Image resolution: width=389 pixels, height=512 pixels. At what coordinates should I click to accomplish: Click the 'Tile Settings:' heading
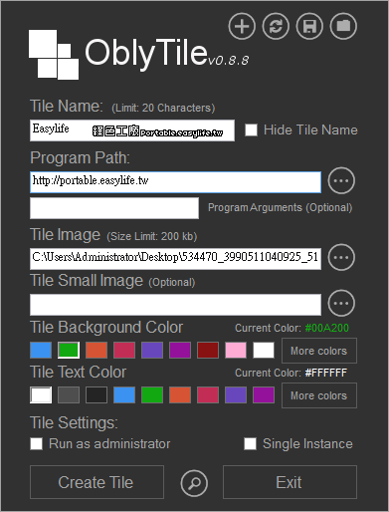[x=74, y=422]
